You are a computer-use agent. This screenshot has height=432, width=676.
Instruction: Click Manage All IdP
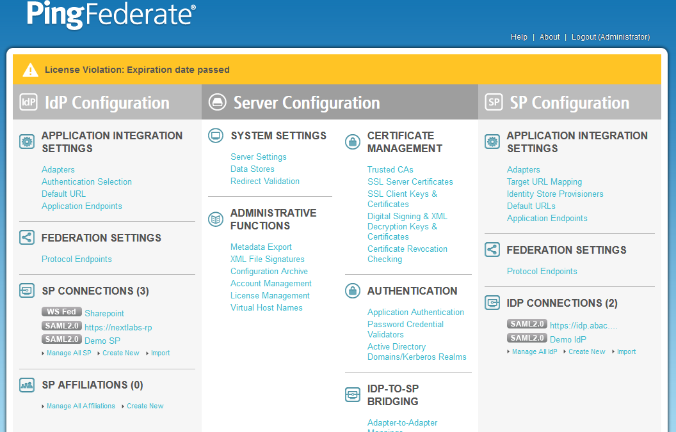(535, 351)
